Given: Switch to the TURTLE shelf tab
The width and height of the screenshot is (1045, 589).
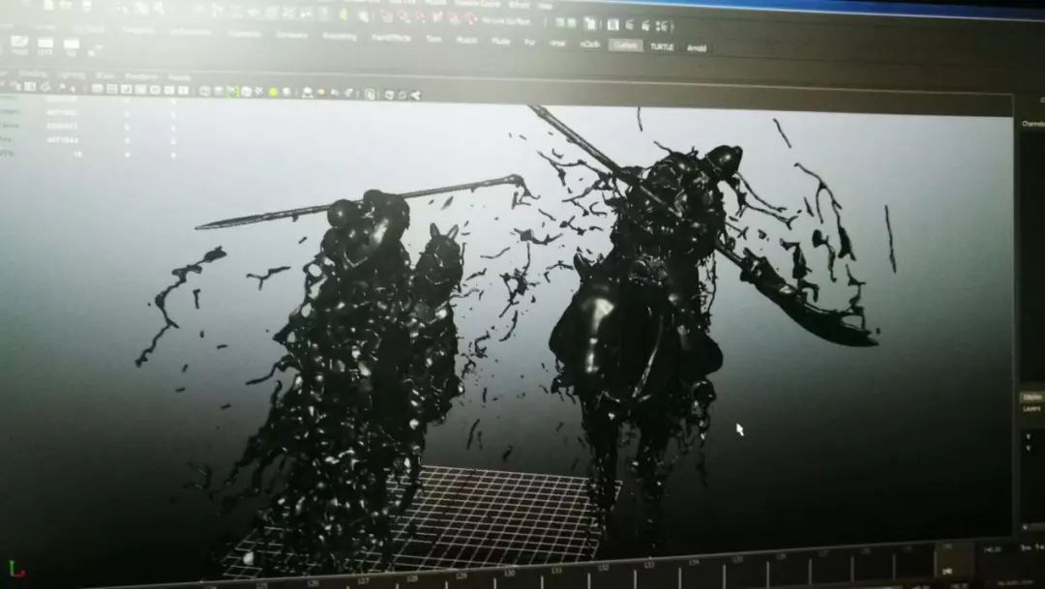Looking at the screenshot, I should click(x=662, y=46).
